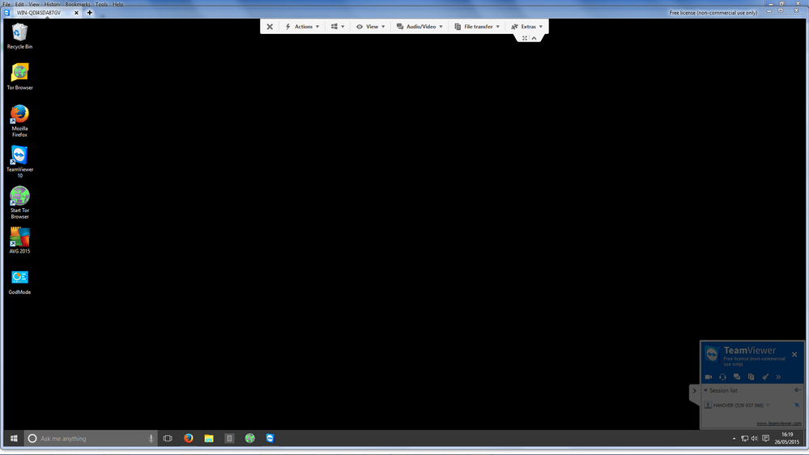Click the whiteboard pen icon in TeamViewer panel
This screenshot has height=455, width=809.
(x=765, y=377)
